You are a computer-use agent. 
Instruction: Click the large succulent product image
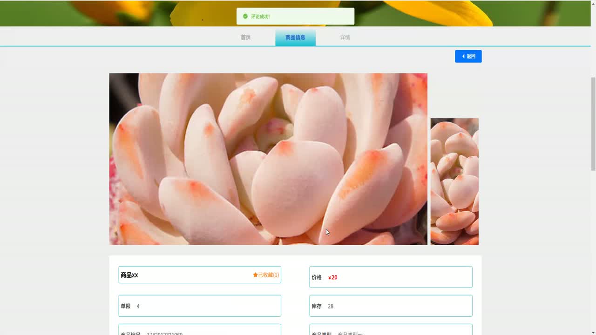[x=268, y=159]
